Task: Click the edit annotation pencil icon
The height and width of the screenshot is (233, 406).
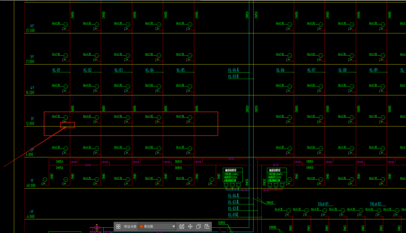Action: (x=182, y=226)
